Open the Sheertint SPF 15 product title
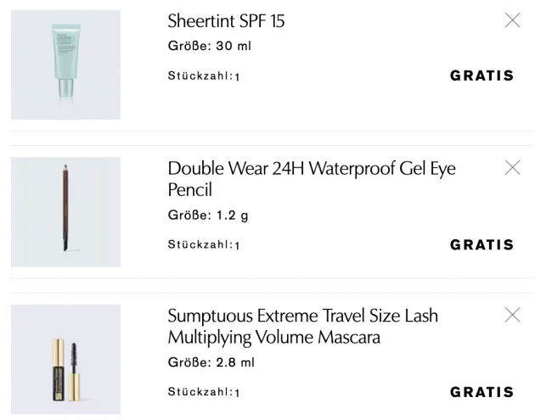The image size is (552, 420). click(x=226, y=21)
